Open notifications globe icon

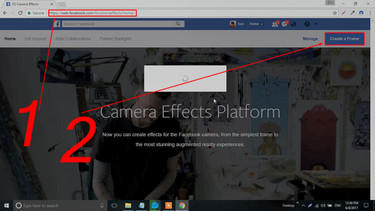[x=293, y=24]
